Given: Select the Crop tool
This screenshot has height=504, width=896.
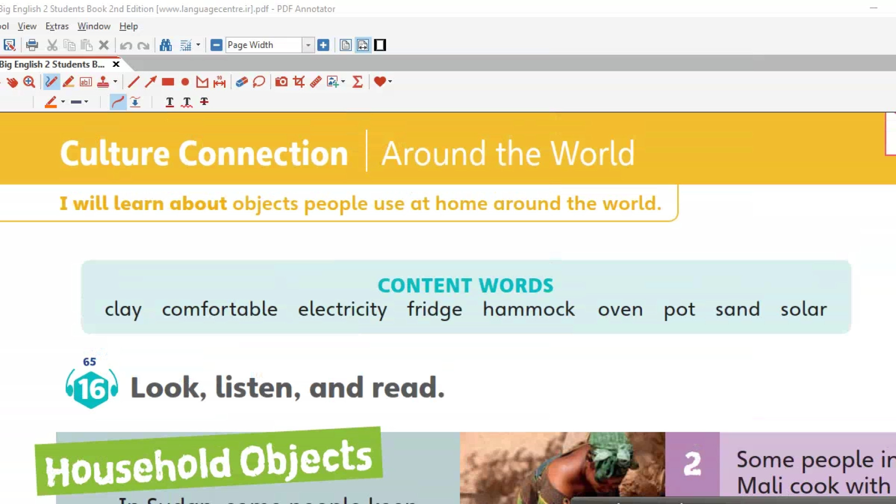Looking at the screenshot, I should (299, 82).
